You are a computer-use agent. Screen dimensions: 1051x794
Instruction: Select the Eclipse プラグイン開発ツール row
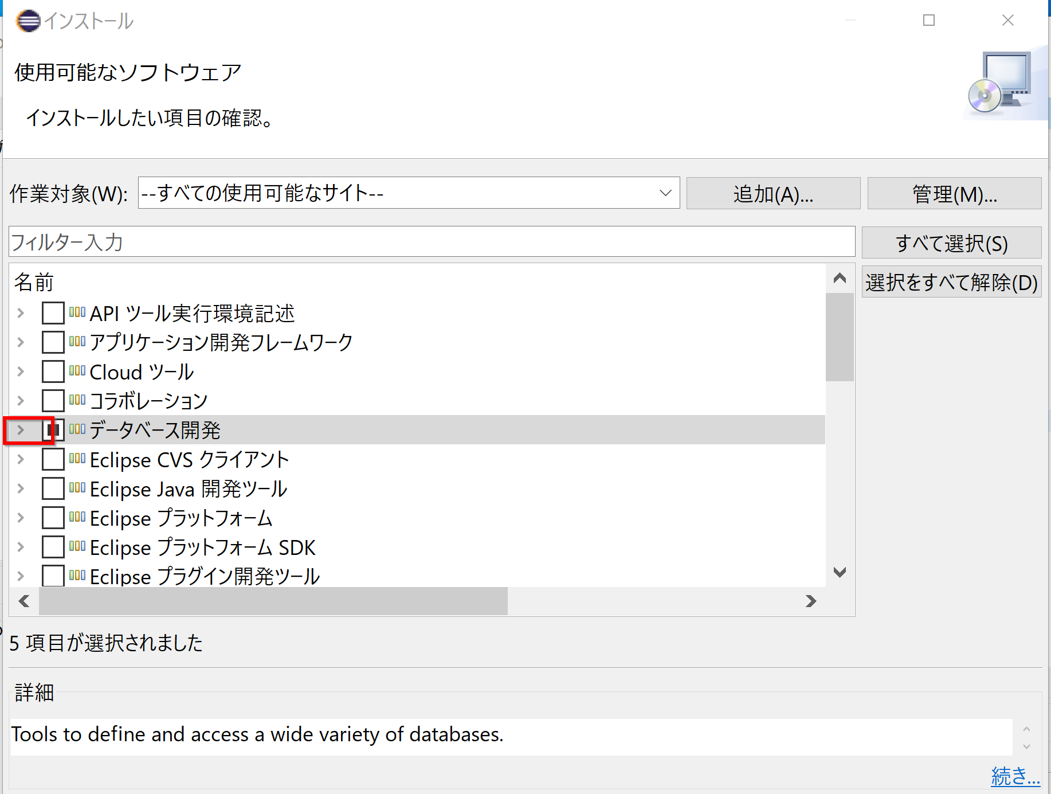pos(205,576)
